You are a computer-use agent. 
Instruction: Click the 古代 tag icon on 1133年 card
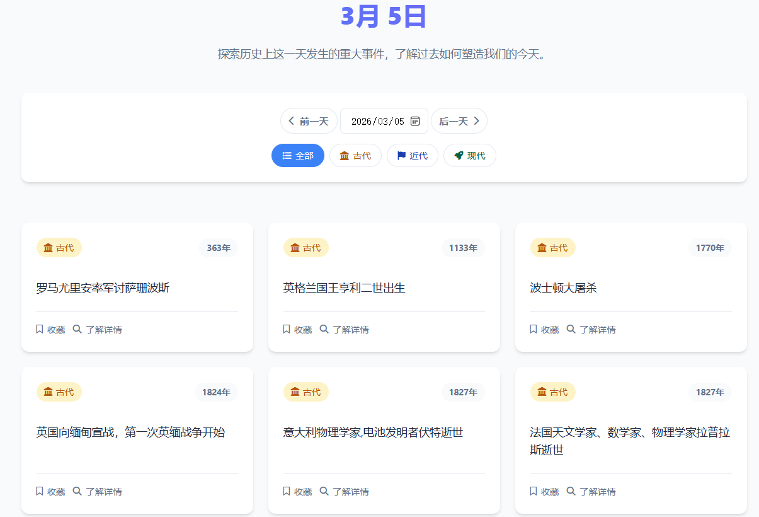295,248
